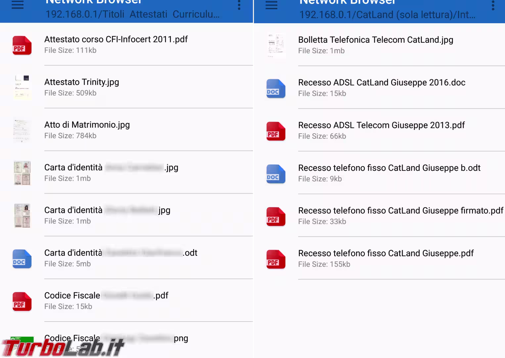Select the Attestato Trinity.jpg file name

82,82
